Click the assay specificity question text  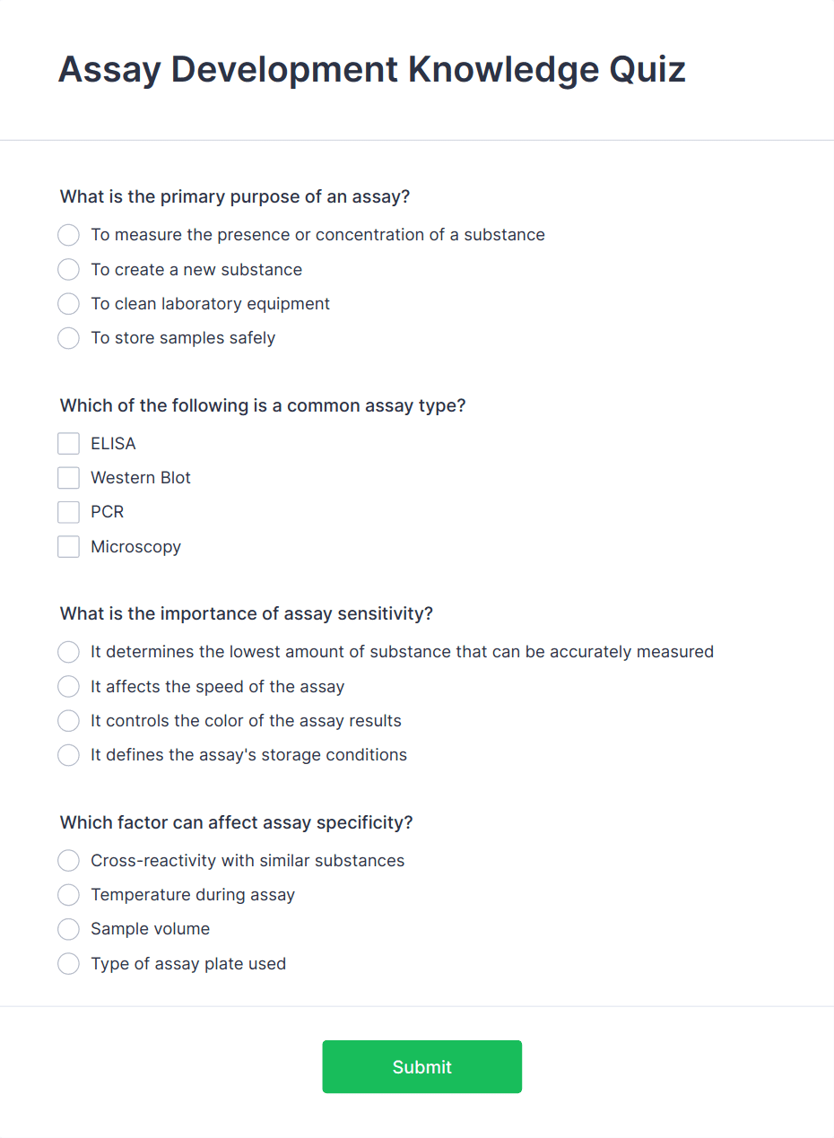pyautogui.click(x=236, y=822)
